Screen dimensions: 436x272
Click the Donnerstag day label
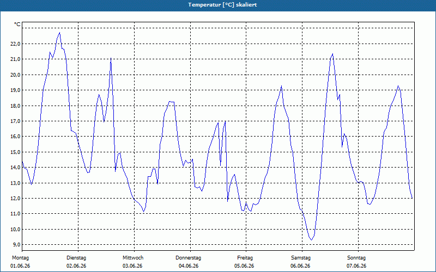(x=188, y=258)
